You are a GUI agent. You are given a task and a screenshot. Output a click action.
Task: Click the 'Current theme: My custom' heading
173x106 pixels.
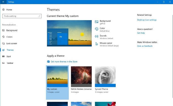(63, 16)
